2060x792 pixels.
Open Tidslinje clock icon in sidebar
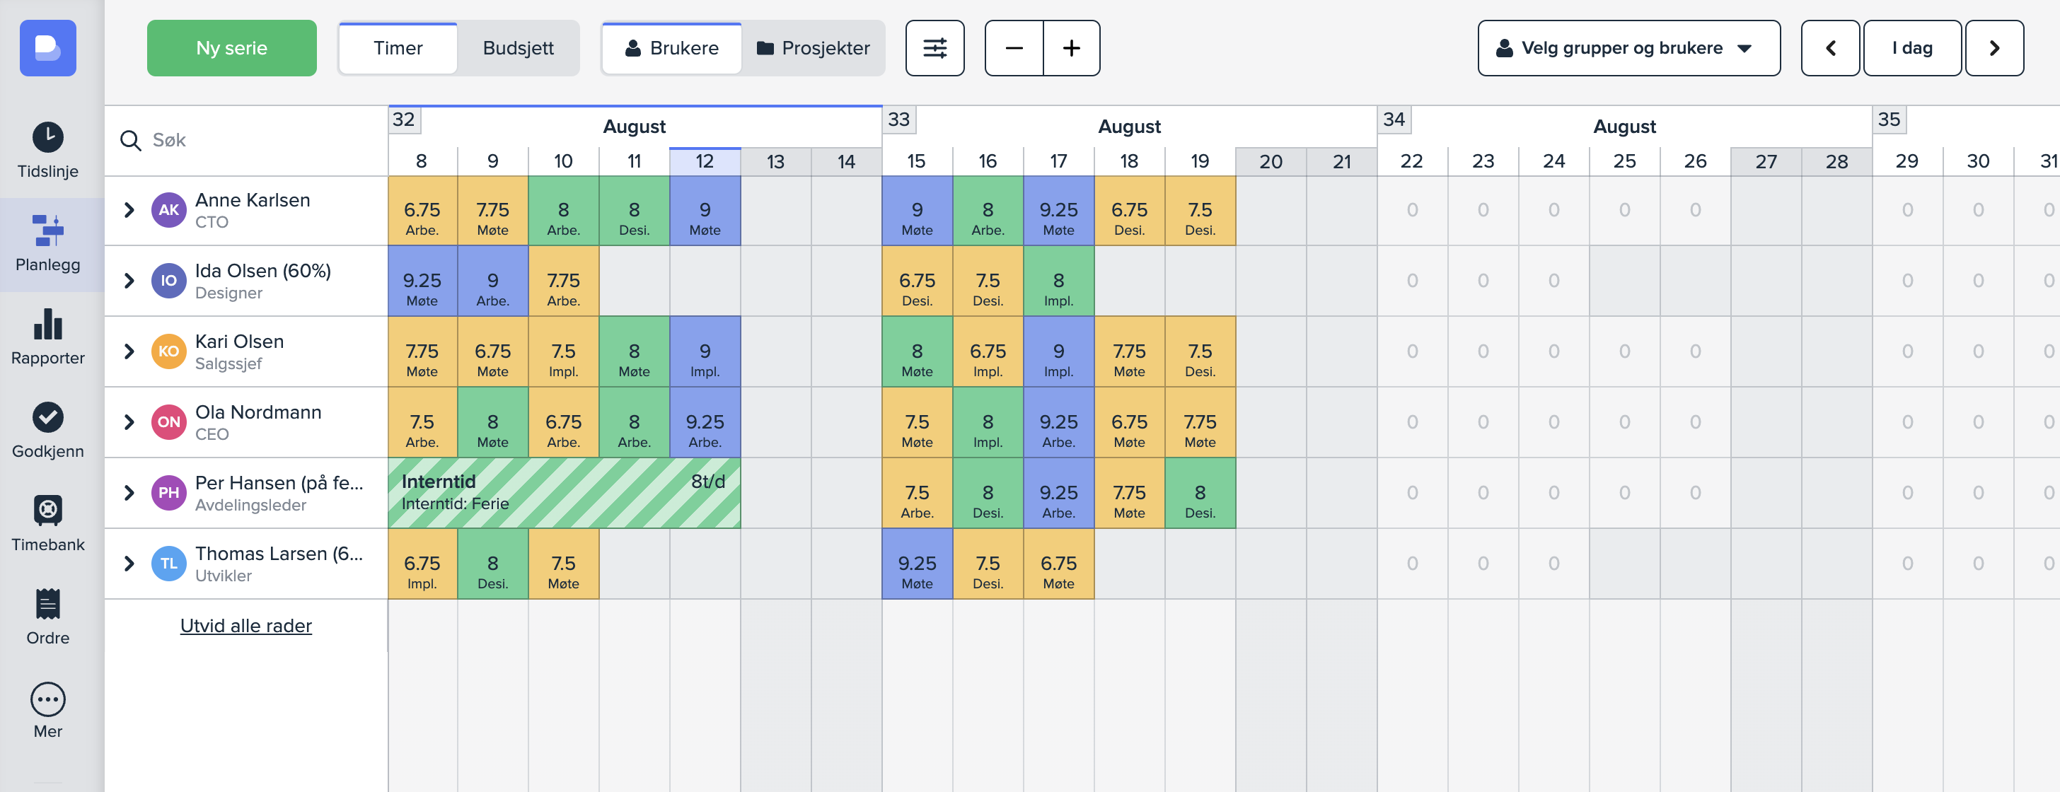(x=48, y=137)
